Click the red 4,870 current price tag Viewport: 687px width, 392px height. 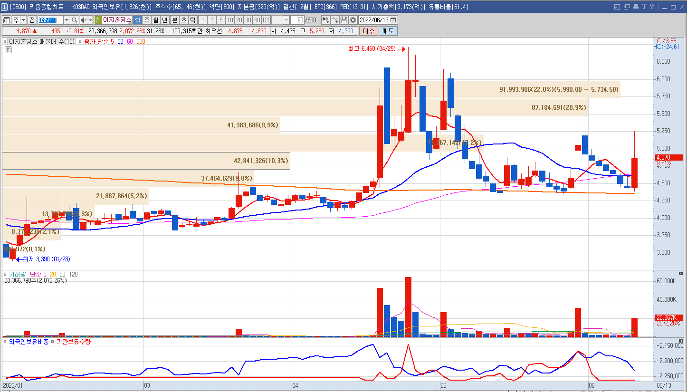[668, 157]
